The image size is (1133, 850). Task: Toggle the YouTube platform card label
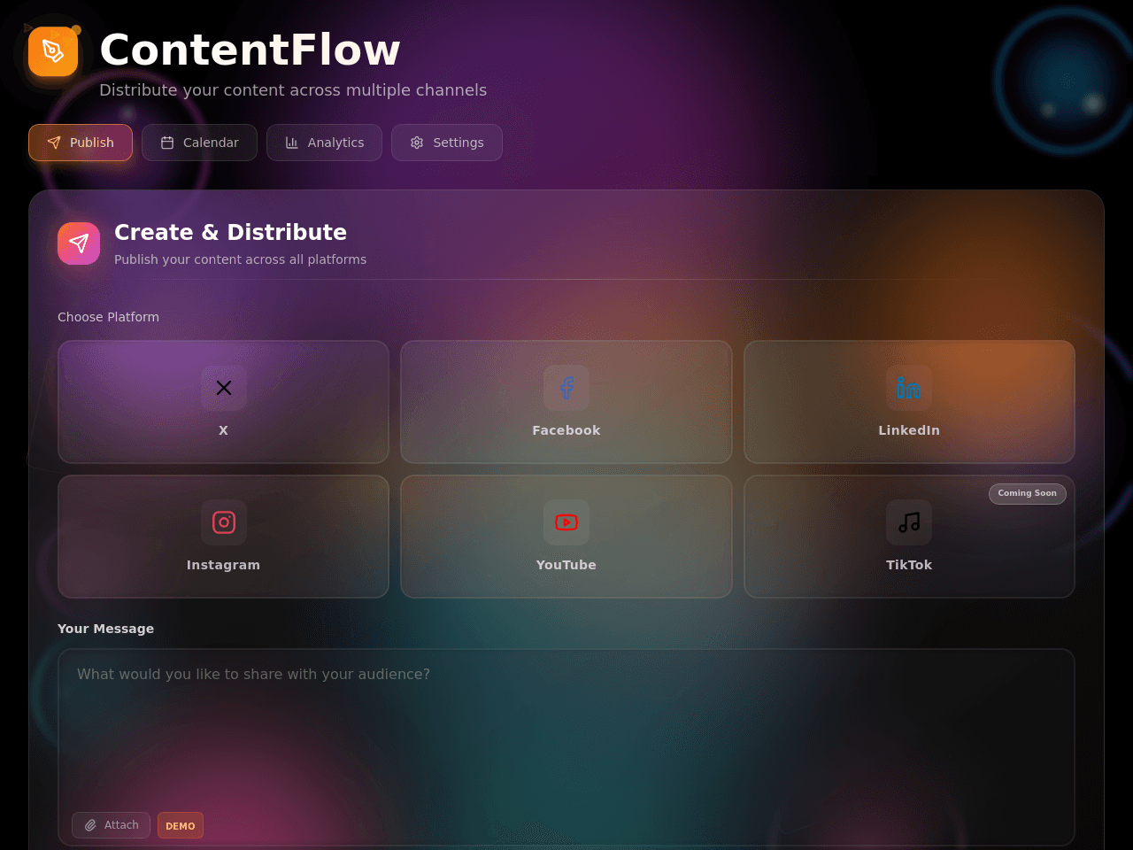tap(566, 565)
